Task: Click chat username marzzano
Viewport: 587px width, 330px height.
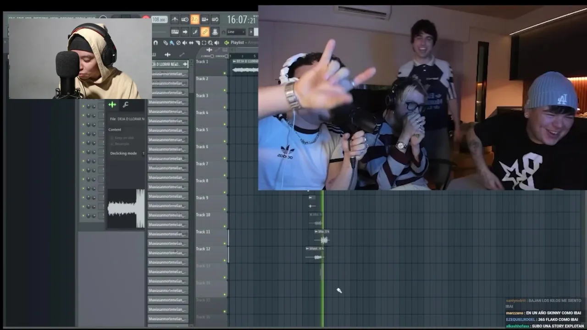Action: click(x=515, y=313)
